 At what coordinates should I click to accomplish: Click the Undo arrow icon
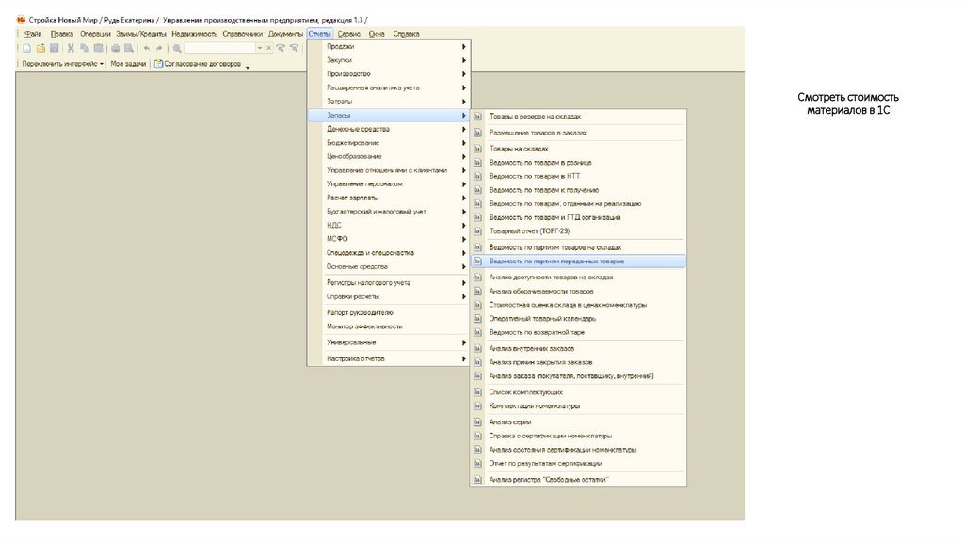tap(147, 48)
